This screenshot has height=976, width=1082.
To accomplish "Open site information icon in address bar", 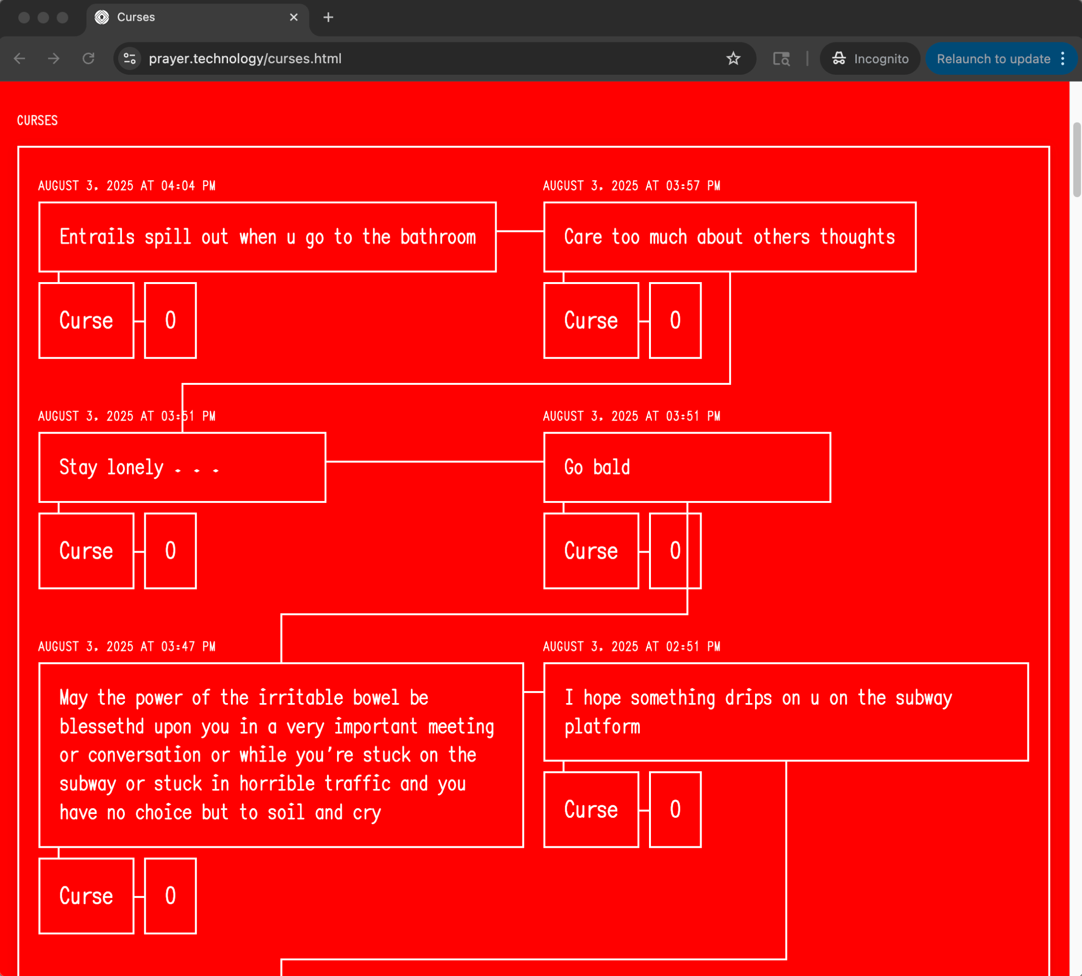I will click(x=130, y=58).
